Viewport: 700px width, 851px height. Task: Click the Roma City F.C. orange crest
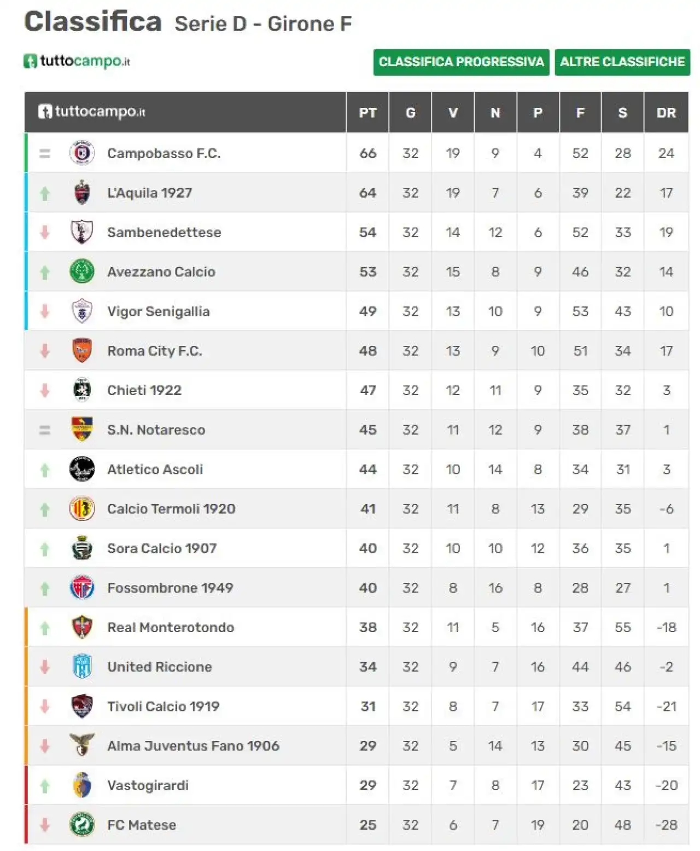82,350
